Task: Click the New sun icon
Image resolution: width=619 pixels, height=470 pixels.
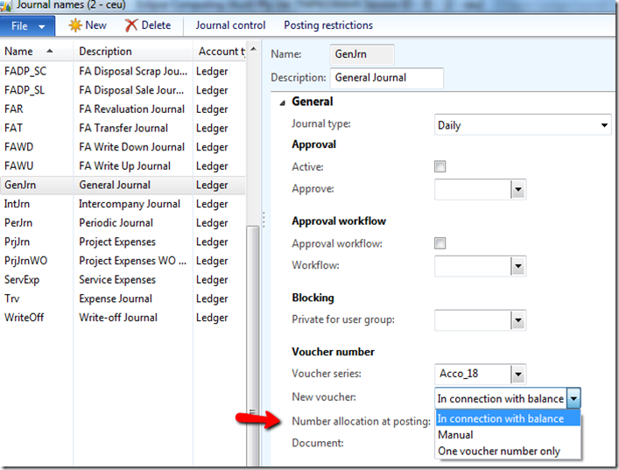Action: [x=75, y=25]
